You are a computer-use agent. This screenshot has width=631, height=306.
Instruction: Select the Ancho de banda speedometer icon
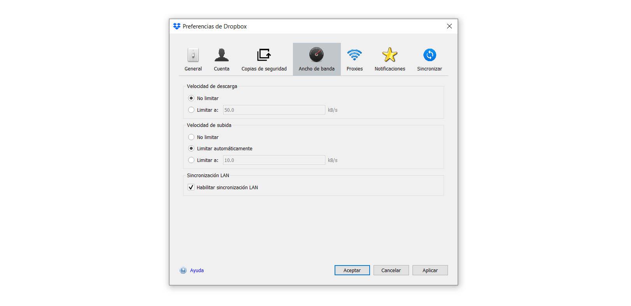[x=316, y=55]
